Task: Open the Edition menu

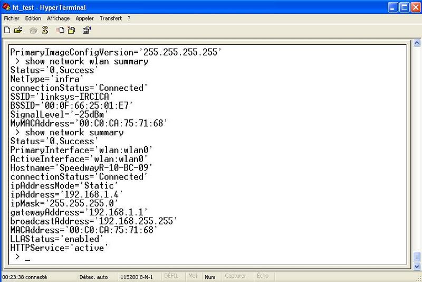Action: (33, 18)
